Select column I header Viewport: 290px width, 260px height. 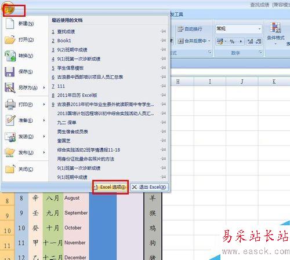pos(210,82)
